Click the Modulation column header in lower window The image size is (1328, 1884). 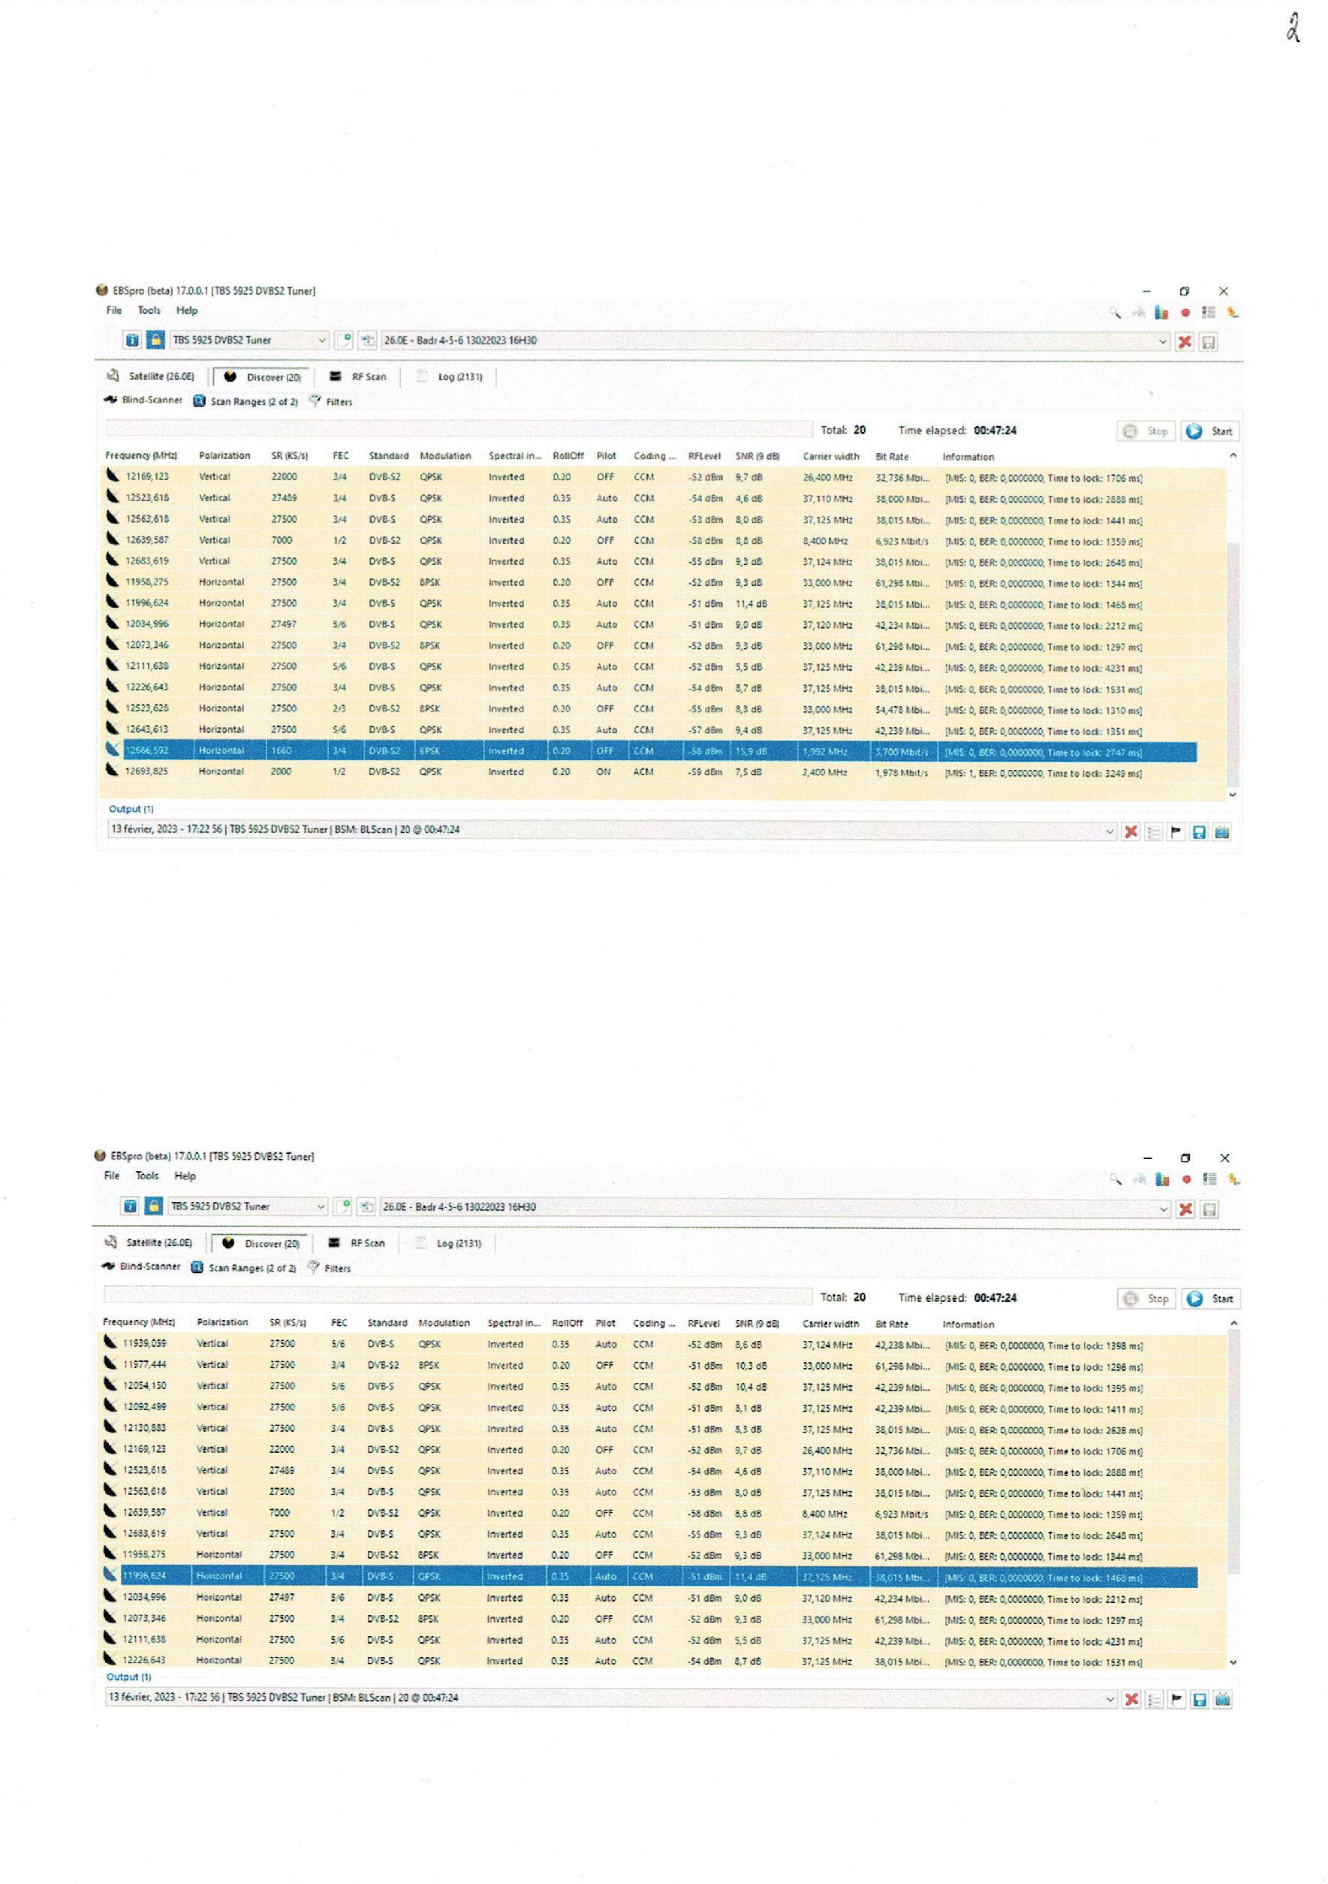click(x=444, y=1323)
